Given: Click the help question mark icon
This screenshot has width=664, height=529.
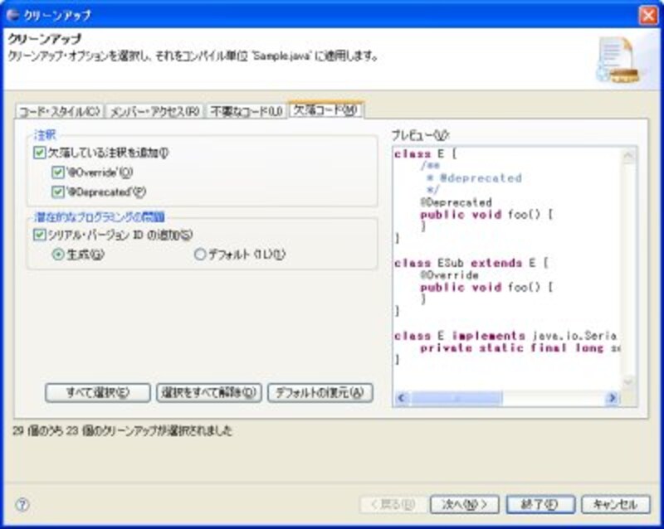Looking at the screenshot, I should point(22,504).
